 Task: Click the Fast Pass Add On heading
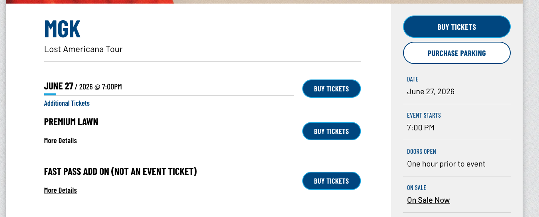click(x=120, y=172)
